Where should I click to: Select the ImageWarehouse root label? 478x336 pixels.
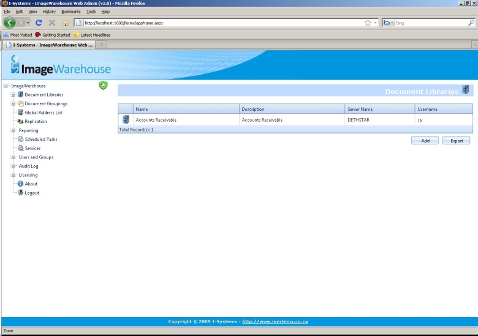tap(28, 86)
